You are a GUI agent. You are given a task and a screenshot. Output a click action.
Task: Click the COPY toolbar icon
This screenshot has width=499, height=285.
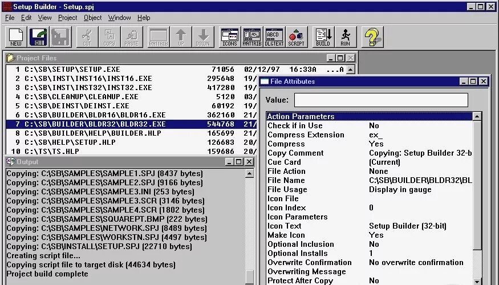point(109,37)
